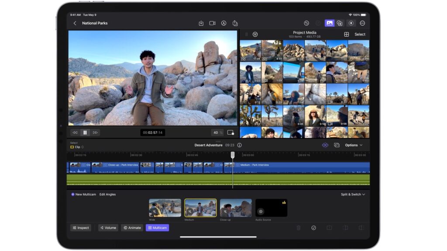This screenshot has height=251, width=447.
Task: Tap Select in Project Media
Action: click(x=360, y=34)
